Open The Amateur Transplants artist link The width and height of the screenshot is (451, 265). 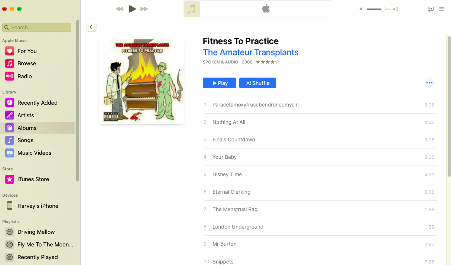coord(251,52)
